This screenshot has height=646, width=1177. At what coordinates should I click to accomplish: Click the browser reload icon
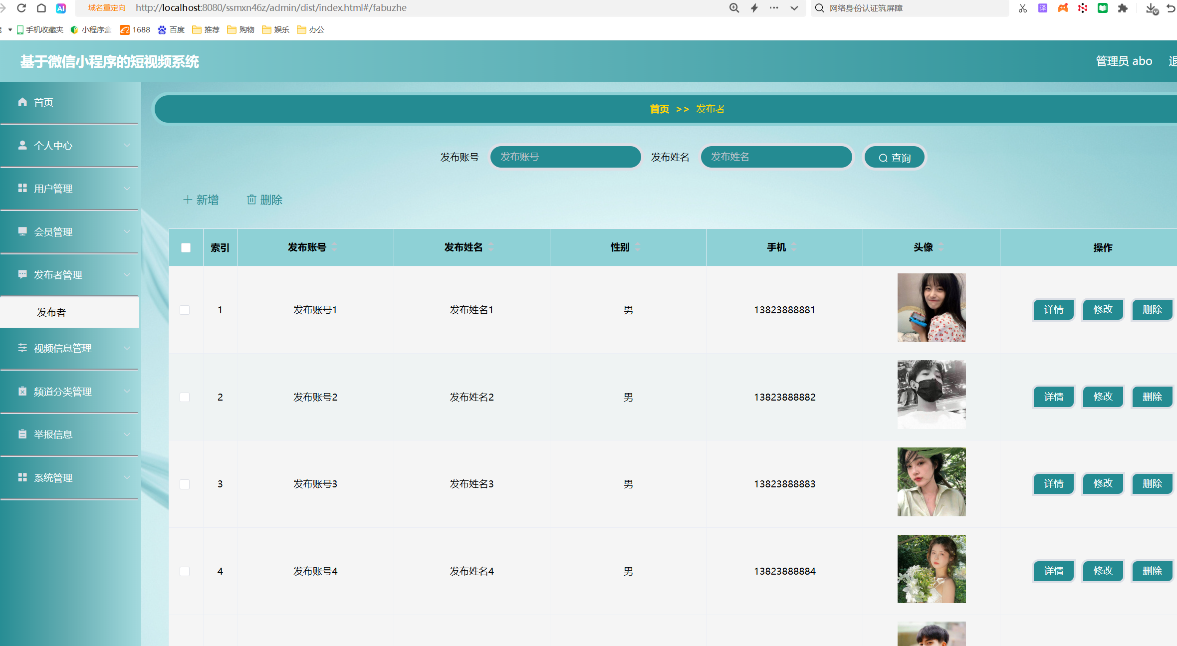[21, 8]
